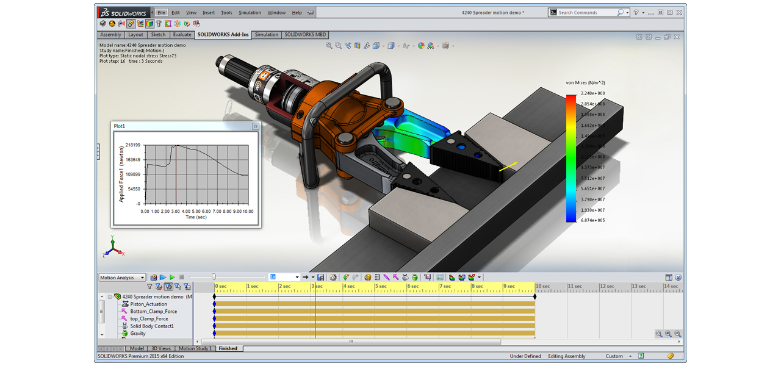This screenshot has height=366, width=781.
Task: Select Gravity in the motion tree
Action: pos(138,333)
